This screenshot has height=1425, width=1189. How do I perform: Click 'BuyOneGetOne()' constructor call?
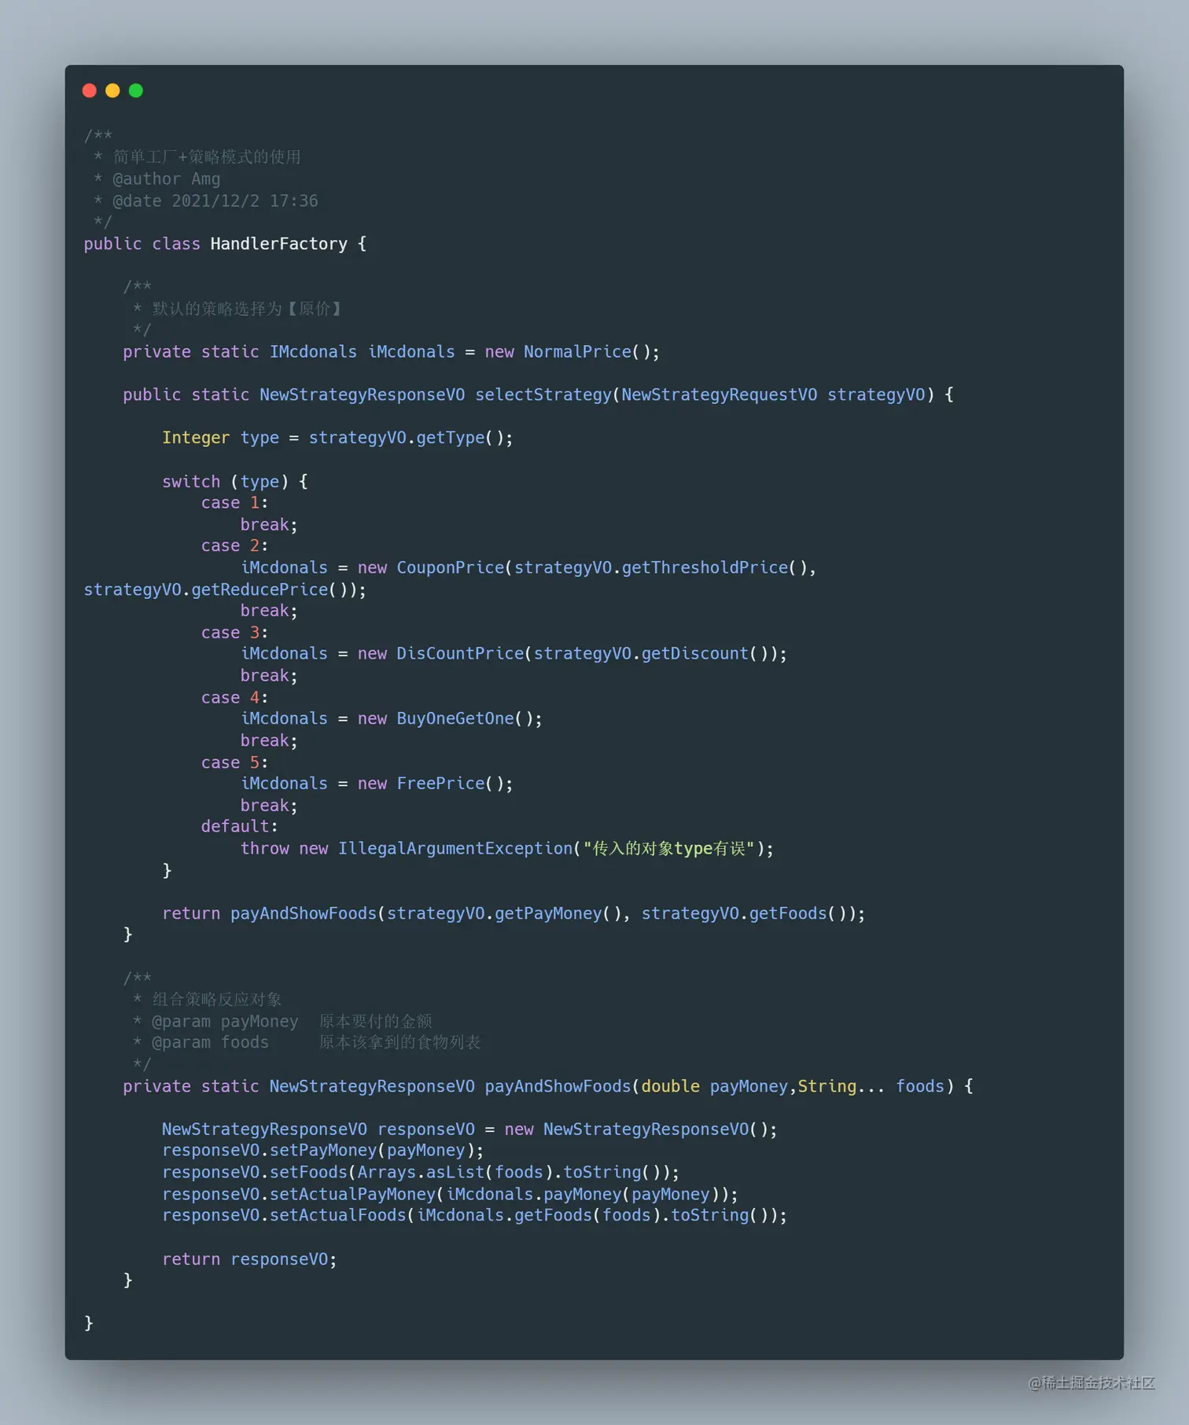[465, 718]
